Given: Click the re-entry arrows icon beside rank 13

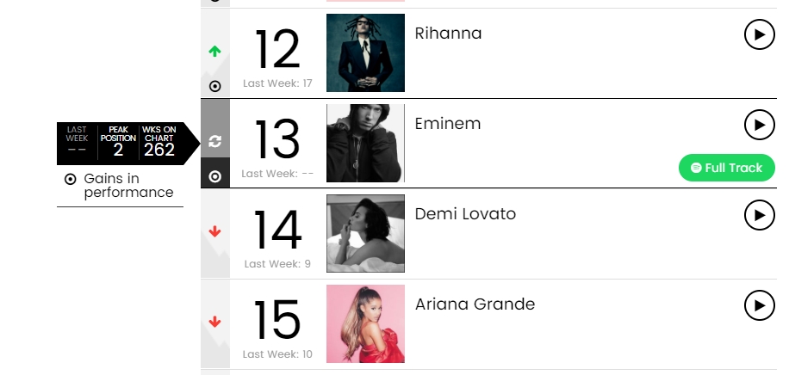Looking at the screenshot, I should point(215,141).
